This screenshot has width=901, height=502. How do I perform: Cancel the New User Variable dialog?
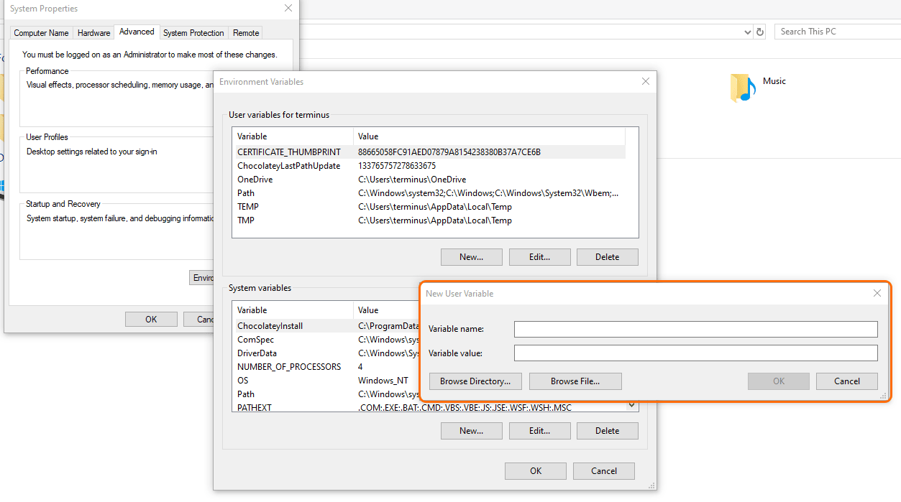(846, 381)
